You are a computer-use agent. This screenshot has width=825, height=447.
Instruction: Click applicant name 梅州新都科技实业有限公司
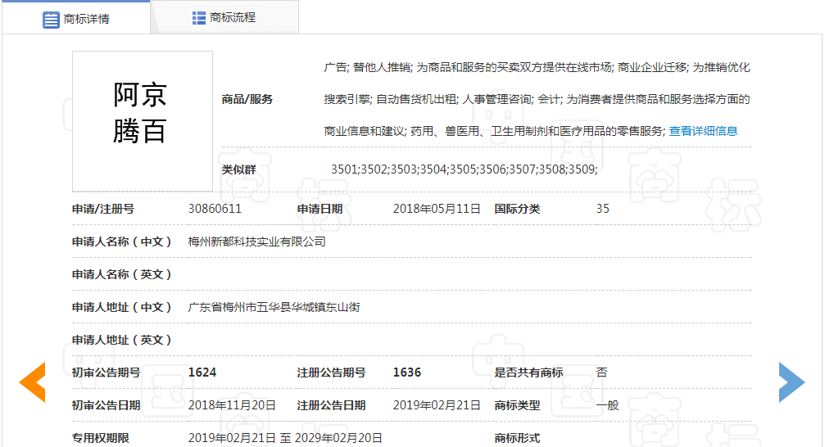[256, 242]
